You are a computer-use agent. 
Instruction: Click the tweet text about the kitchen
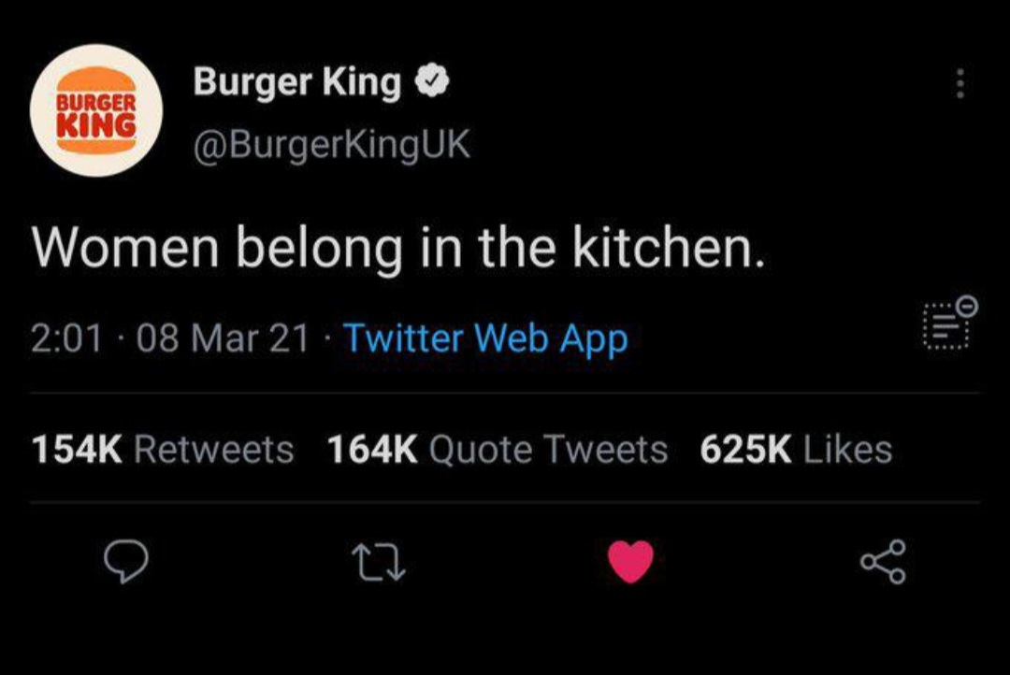397,248
